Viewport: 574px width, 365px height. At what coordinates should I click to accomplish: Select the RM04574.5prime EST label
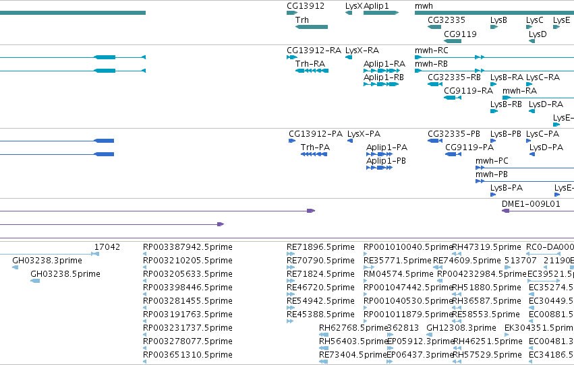pos(398,274)
